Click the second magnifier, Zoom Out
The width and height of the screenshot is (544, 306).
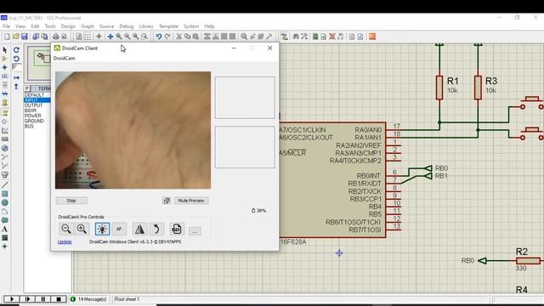tap(127, 37)
